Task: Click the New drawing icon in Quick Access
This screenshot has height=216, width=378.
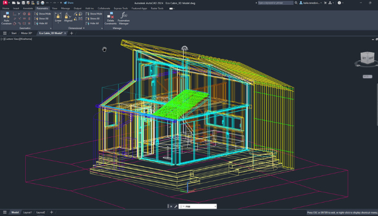Action: click(x=13, y=3)
